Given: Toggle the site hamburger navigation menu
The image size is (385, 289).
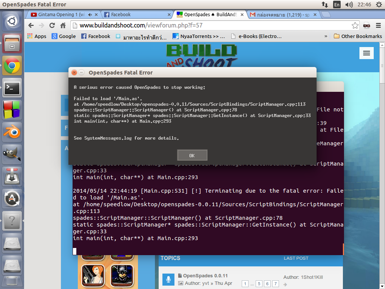Looking at the screenshot, I should click(x=367, y=53).
